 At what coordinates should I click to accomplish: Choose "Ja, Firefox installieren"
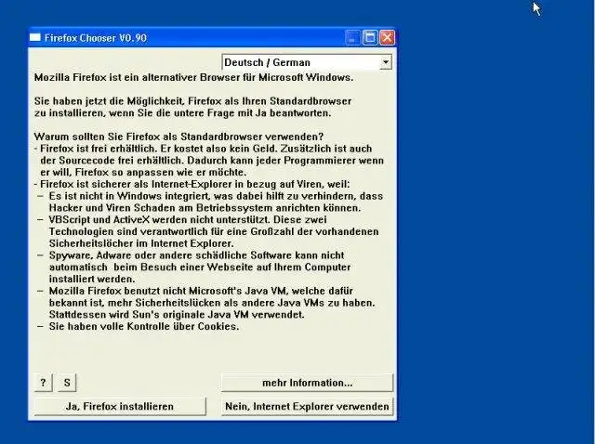(120, 406)
